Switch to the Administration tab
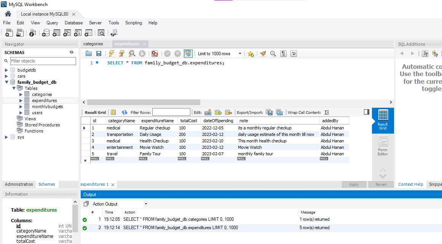Screen dimensions: 442x244 [19, 184]
